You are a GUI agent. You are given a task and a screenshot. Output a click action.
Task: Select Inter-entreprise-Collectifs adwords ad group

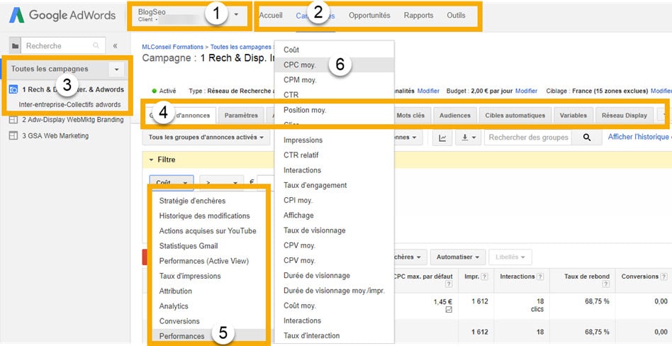(x=70, y=105)
